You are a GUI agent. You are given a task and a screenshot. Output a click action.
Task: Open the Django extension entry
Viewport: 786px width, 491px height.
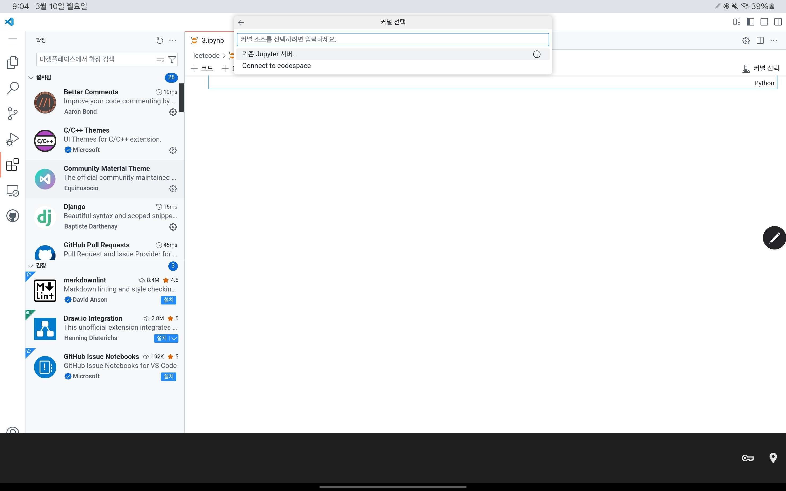pos(105,217)
